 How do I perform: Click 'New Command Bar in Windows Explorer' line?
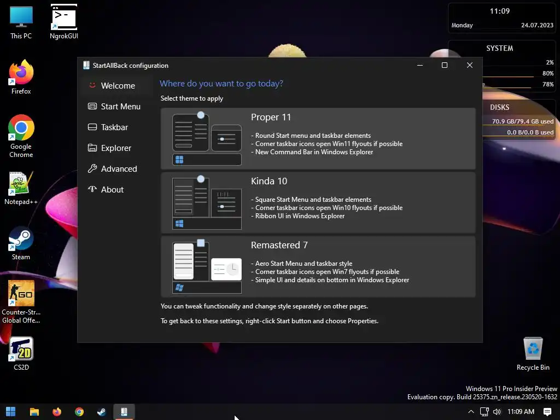(312, 152)
